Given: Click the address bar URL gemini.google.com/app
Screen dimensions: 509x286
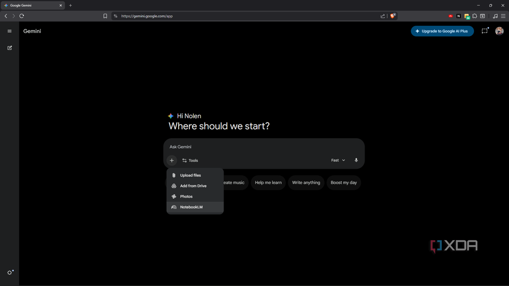Looking at the screenshot, I should tap(147, 16).
